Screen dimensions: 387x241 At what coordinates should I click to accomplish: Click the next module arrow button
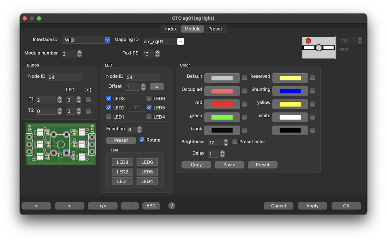69,206
